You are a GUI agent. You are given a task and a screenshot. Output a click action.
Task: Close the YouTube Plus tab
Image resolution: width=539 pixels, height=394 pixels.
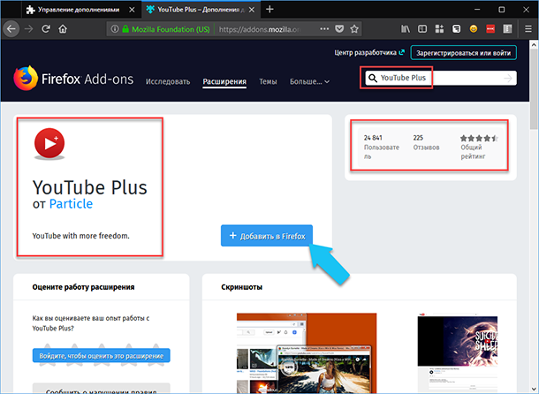click(252, 10)
